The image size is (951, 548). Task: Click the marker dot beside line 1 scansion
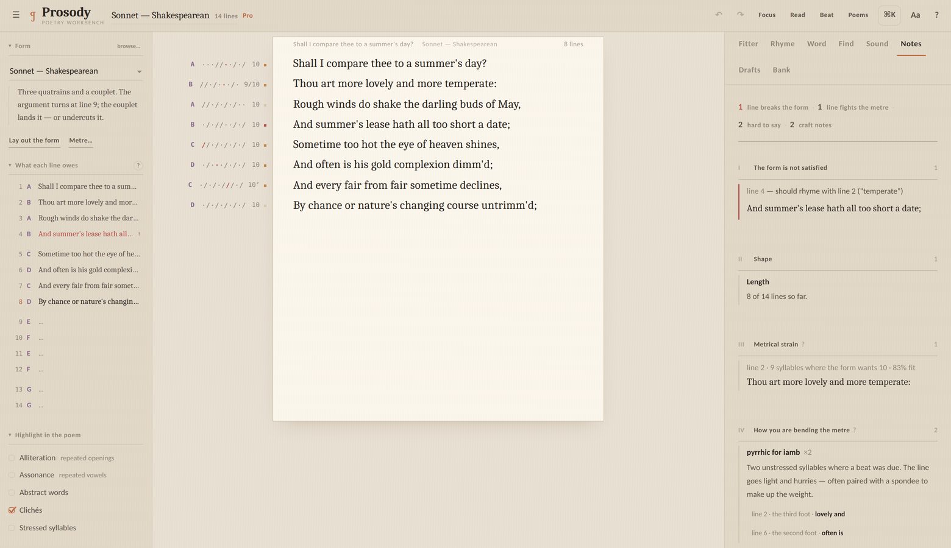point(265,65)
